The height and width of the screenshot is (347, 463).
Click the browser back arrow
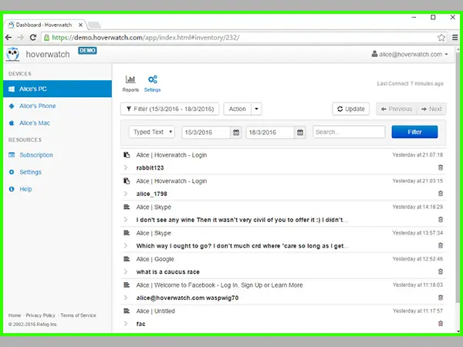click(x=8, y=38)
